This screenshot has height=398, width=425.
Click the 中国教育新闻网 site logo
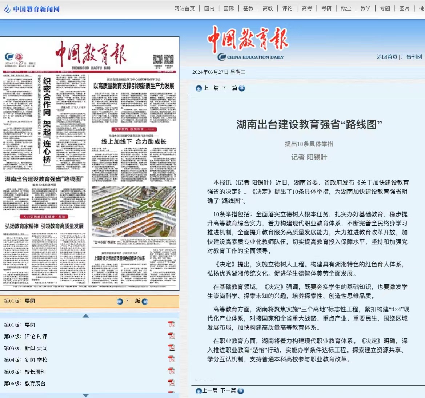(x=32, y=9)
